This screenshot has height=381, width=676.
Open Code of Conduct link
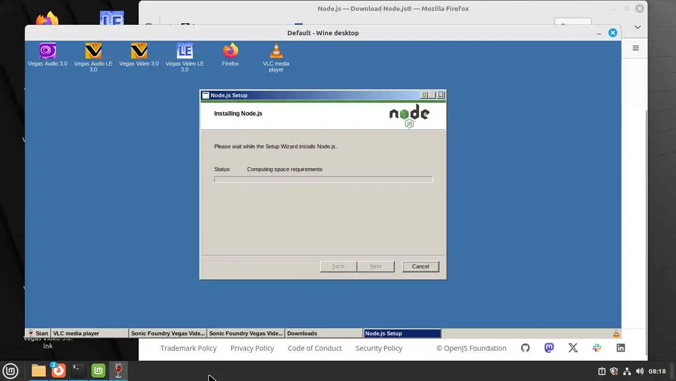tap(315, 348)
